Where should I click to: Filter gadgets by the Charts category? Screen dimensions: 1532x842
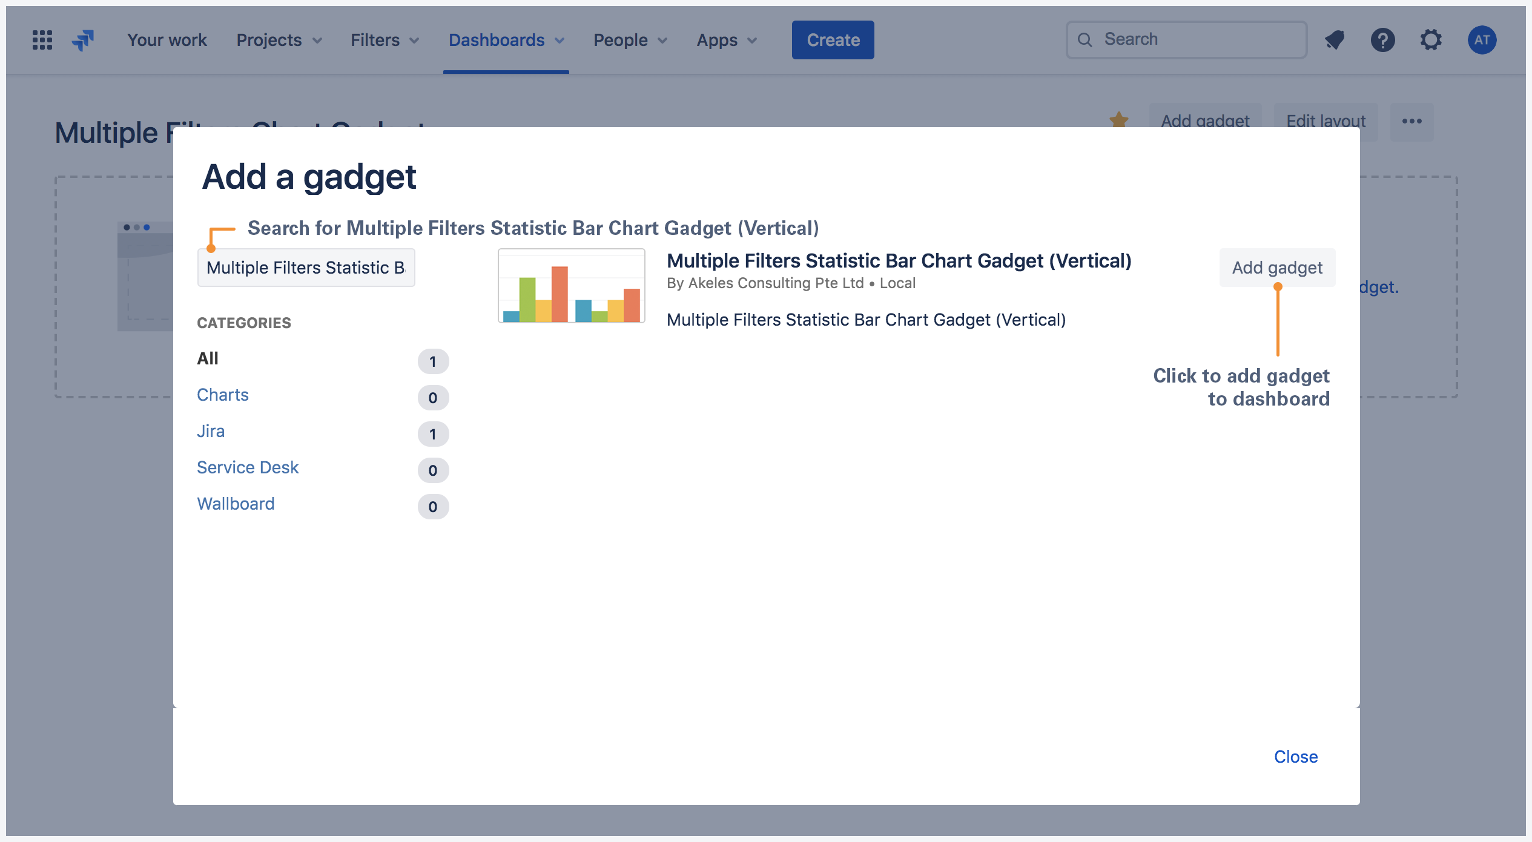coord(222,395)
